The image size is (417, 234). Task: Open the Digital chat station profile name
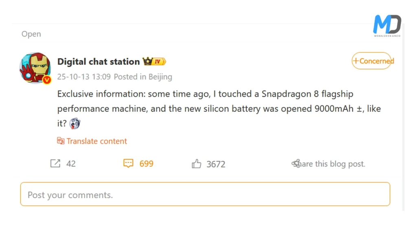(x=98, y=62)
